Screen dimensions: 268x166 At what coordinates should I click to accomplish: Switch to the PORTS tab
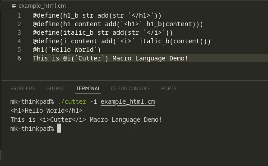pyautogui.click(x=169, y=88)
